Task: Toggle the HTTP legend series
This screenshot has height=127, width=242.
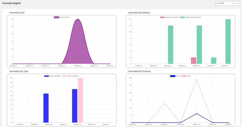Action: 186,76
